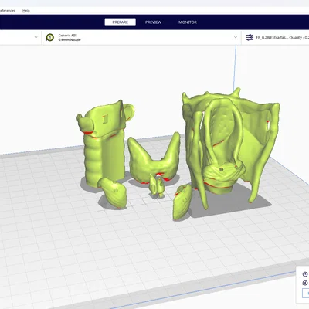Open the Preferences menu
Image resolution: width=309 pixels, height=309 pixels.
tap(7, 11)
